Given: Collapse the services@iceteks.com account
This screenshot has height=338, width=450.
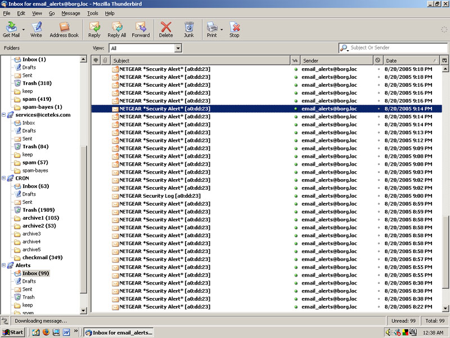Looking at the screenshot, I should (4, 115).
